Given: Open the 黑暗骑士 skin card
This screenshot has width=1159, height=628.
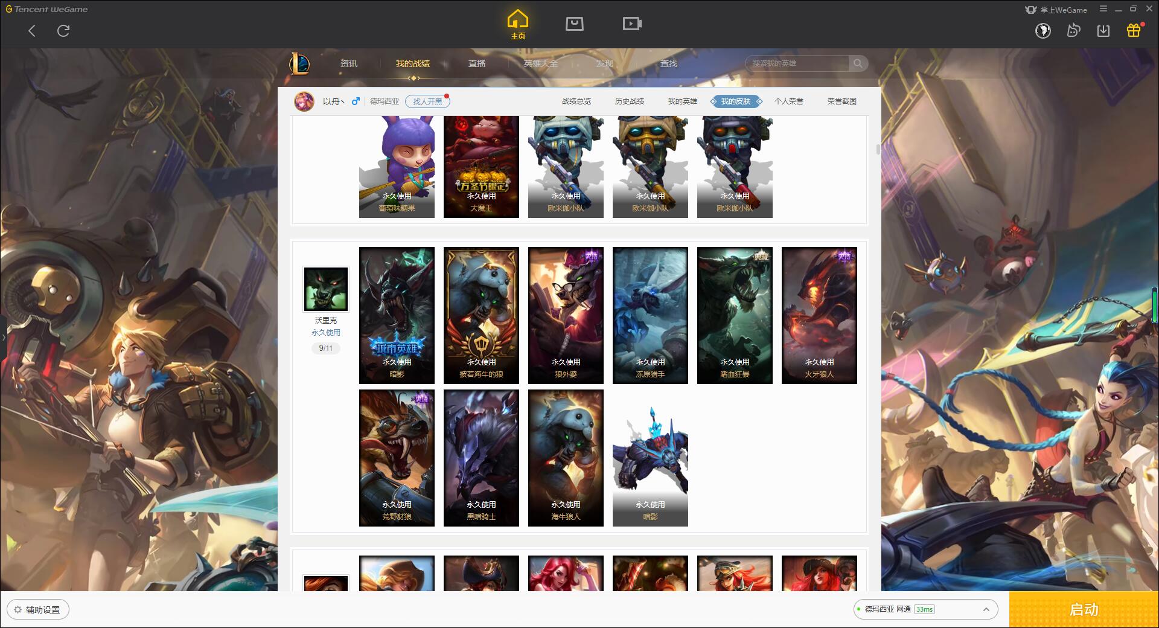Looking at the screenshot, I should pyautogui.click(x=481, y=458).
